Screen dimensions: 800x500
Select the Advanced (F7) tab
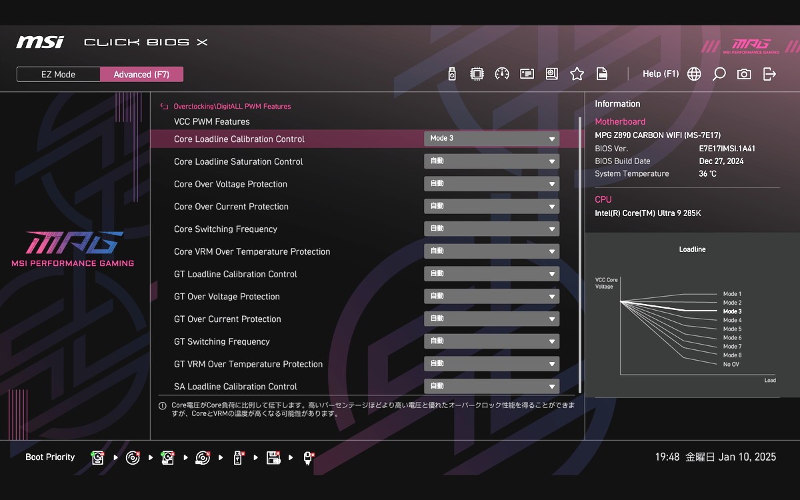[x=141, y=75]
